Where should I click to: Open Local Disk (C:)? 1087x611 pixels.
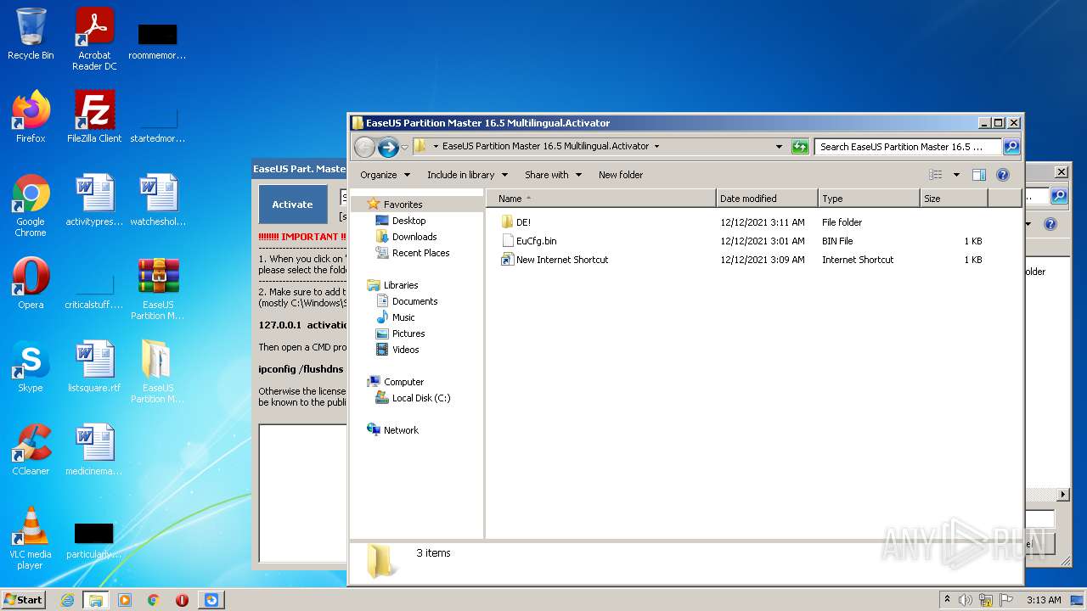point(420,398)
